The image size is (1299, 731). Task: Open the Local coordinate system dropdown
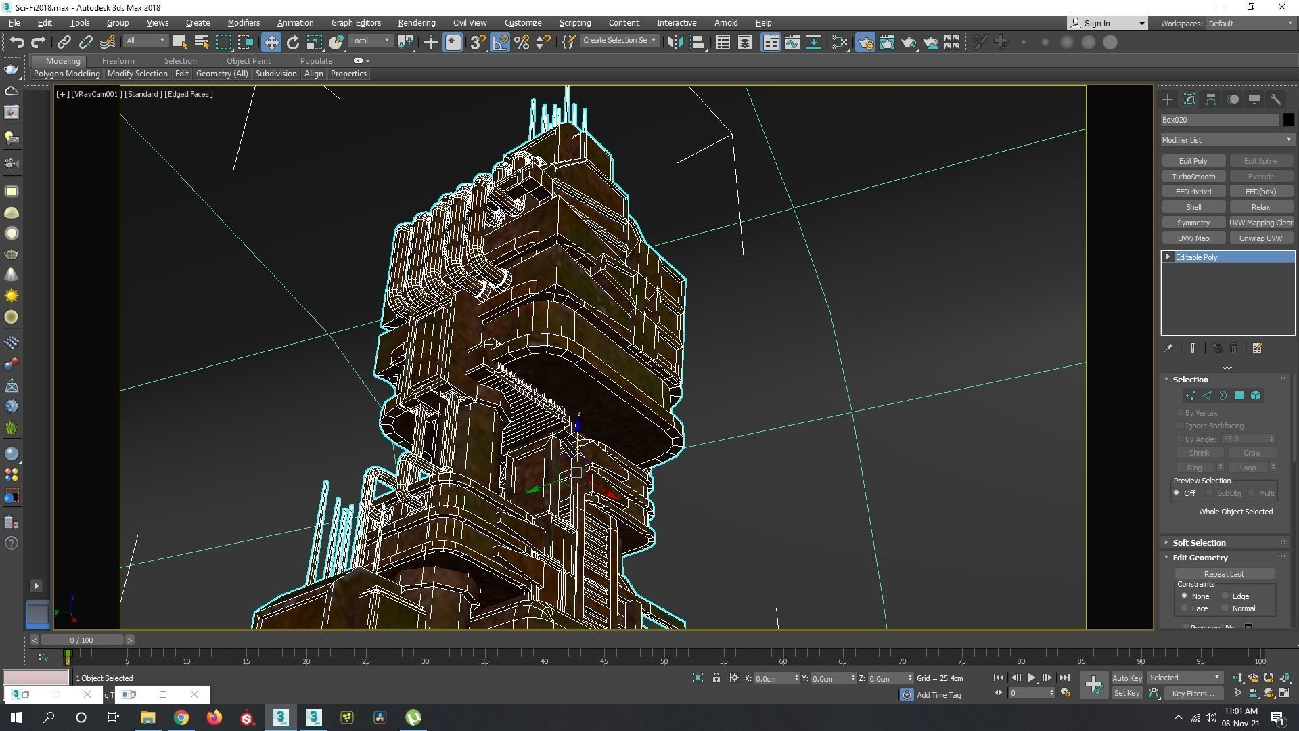pyautogui.click(x=371, y=41)
